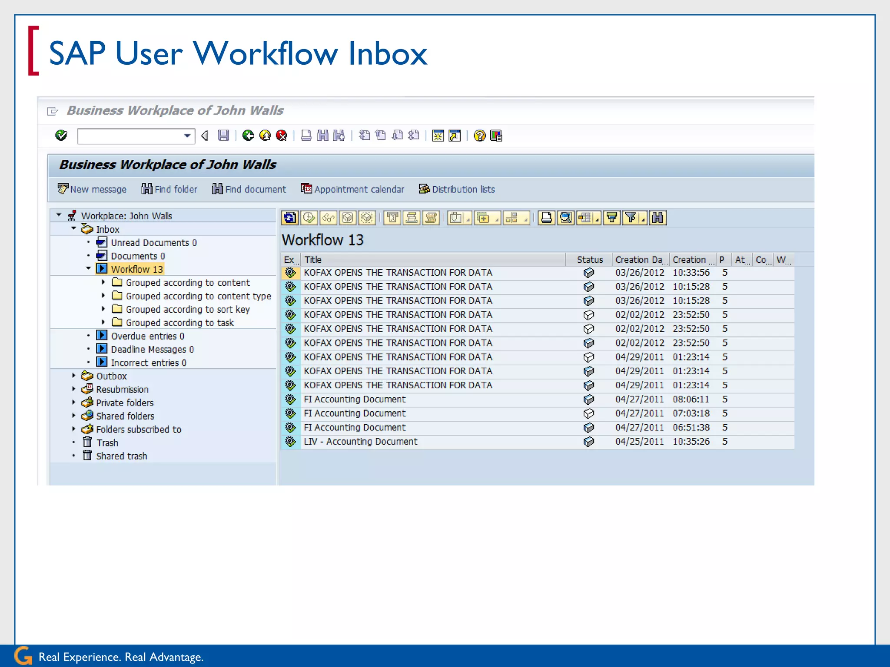Click the Display glasses icon
This screenshot has height=667, width=890.
point(329,218)
